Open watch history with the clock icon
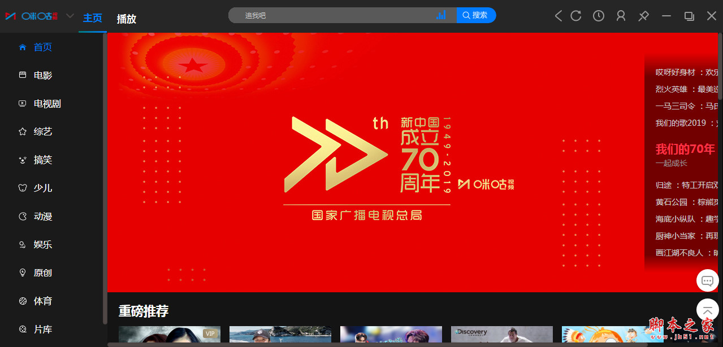Screen dimensions: 723x347 (598, 16)
